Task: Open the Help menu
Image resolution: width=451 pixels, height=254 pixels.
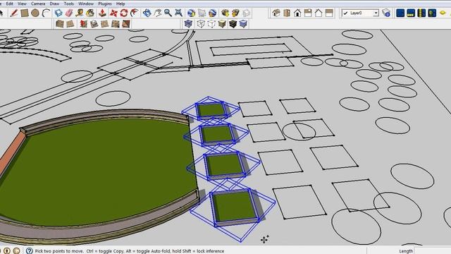Action: click(x=121, y=4)
